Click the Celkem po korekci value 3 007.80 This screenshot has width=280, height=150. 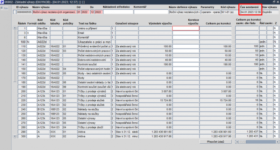coord(216,91)
